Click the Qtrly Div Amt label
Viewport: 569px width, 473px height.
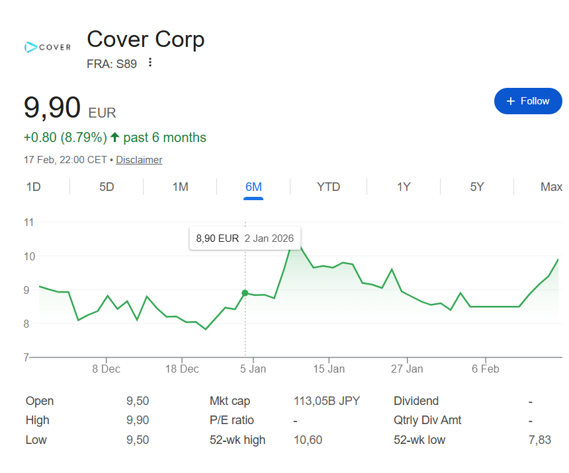click(x=427, y=420)
